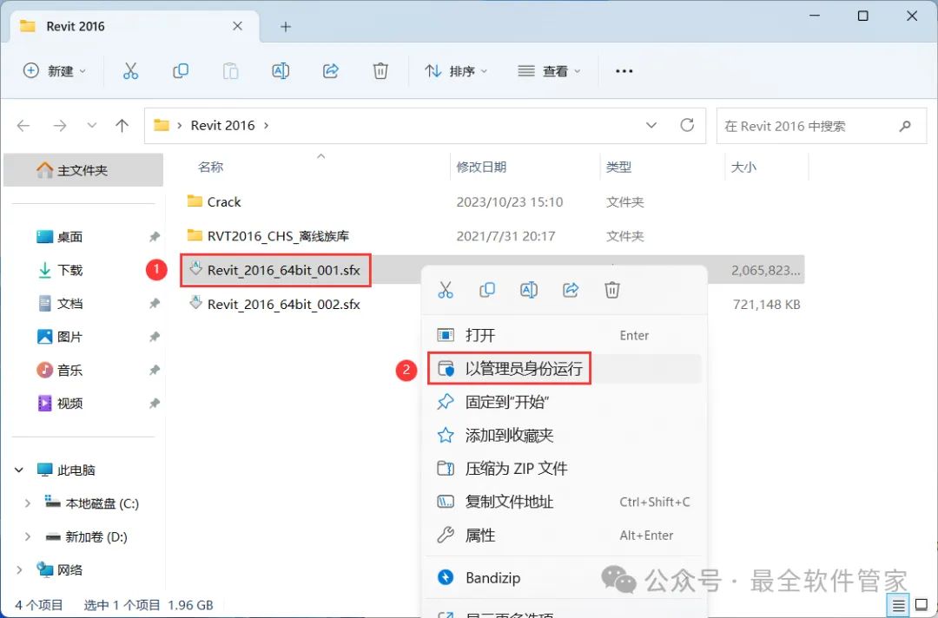Select the Crack folder
Viewport: 938px width, 618px height.
click(x=224, y=202)
